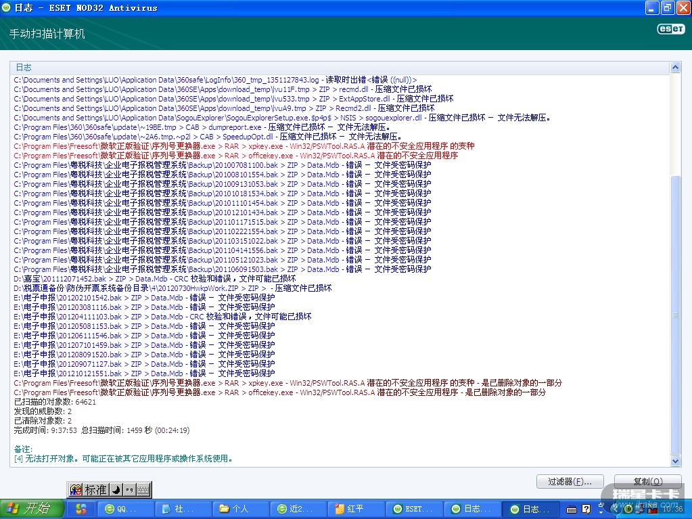Select the 201101171515.bak log line
Viewport: 692px width, 519px height.
point(222,222)
